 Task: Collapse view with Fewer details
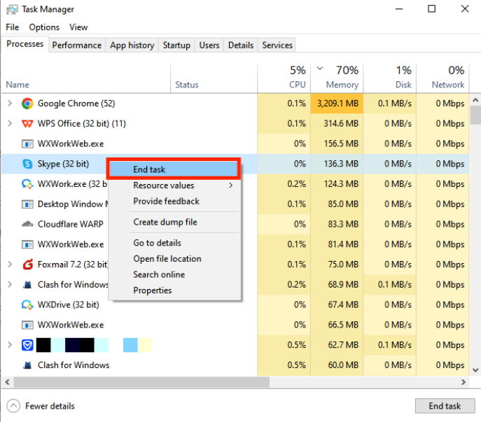[41, 406]
